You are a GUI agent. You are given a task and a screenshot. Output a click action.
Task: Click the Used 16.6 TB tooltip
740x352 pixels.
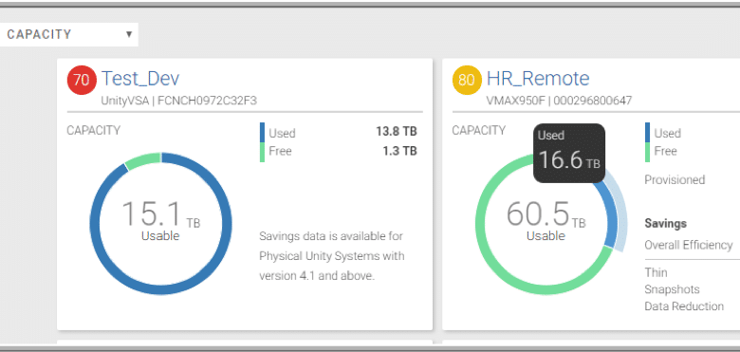pyautogui.click(x=569, y=154)
